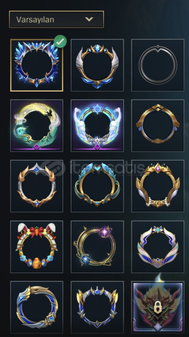
Task: Select the plain silver ring border
Action: pyautogui.click(x=157, y=65)
